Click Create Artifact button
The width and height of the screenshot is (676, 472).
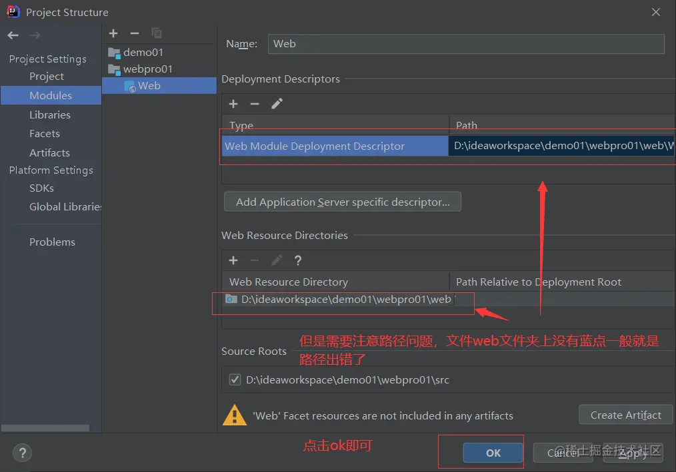(625, 415)
